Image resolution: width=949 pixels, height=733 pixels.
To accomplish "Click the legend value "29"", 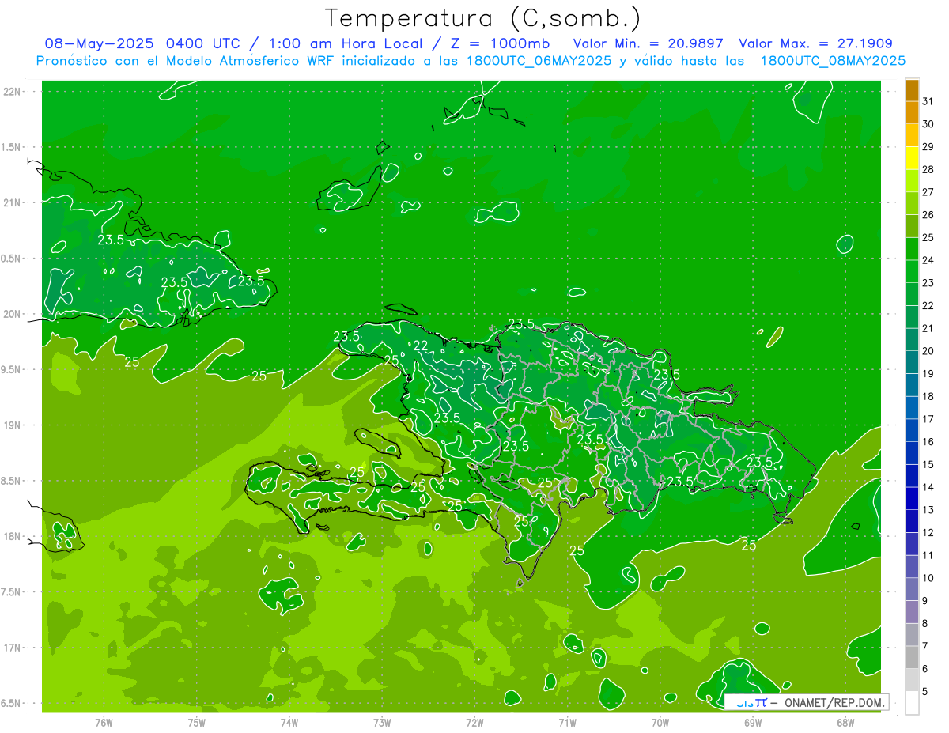I will pyautogui.click(x=928, y=146).
